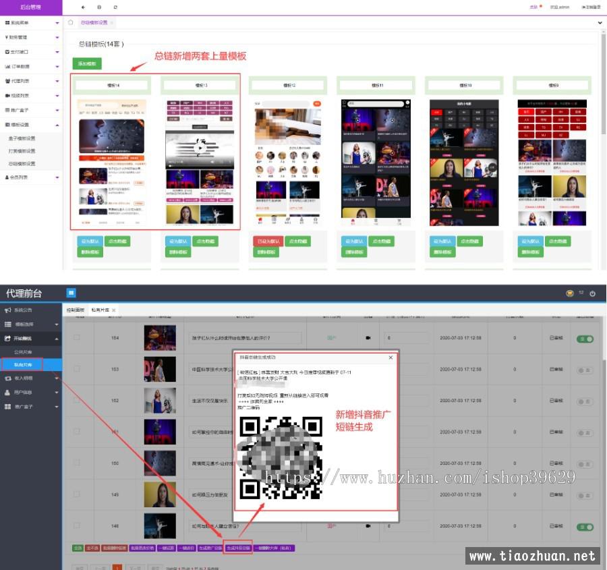Click the 模板14 preview thumbnail
The height and width of the screenshot is (570, 607).
point(112,163)
